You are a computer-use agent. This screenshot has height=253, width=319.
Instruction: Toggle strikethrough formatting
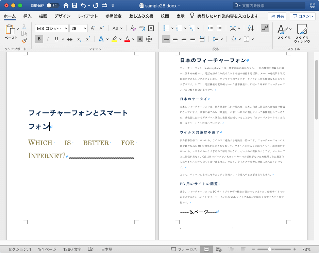tap(70, 39)
